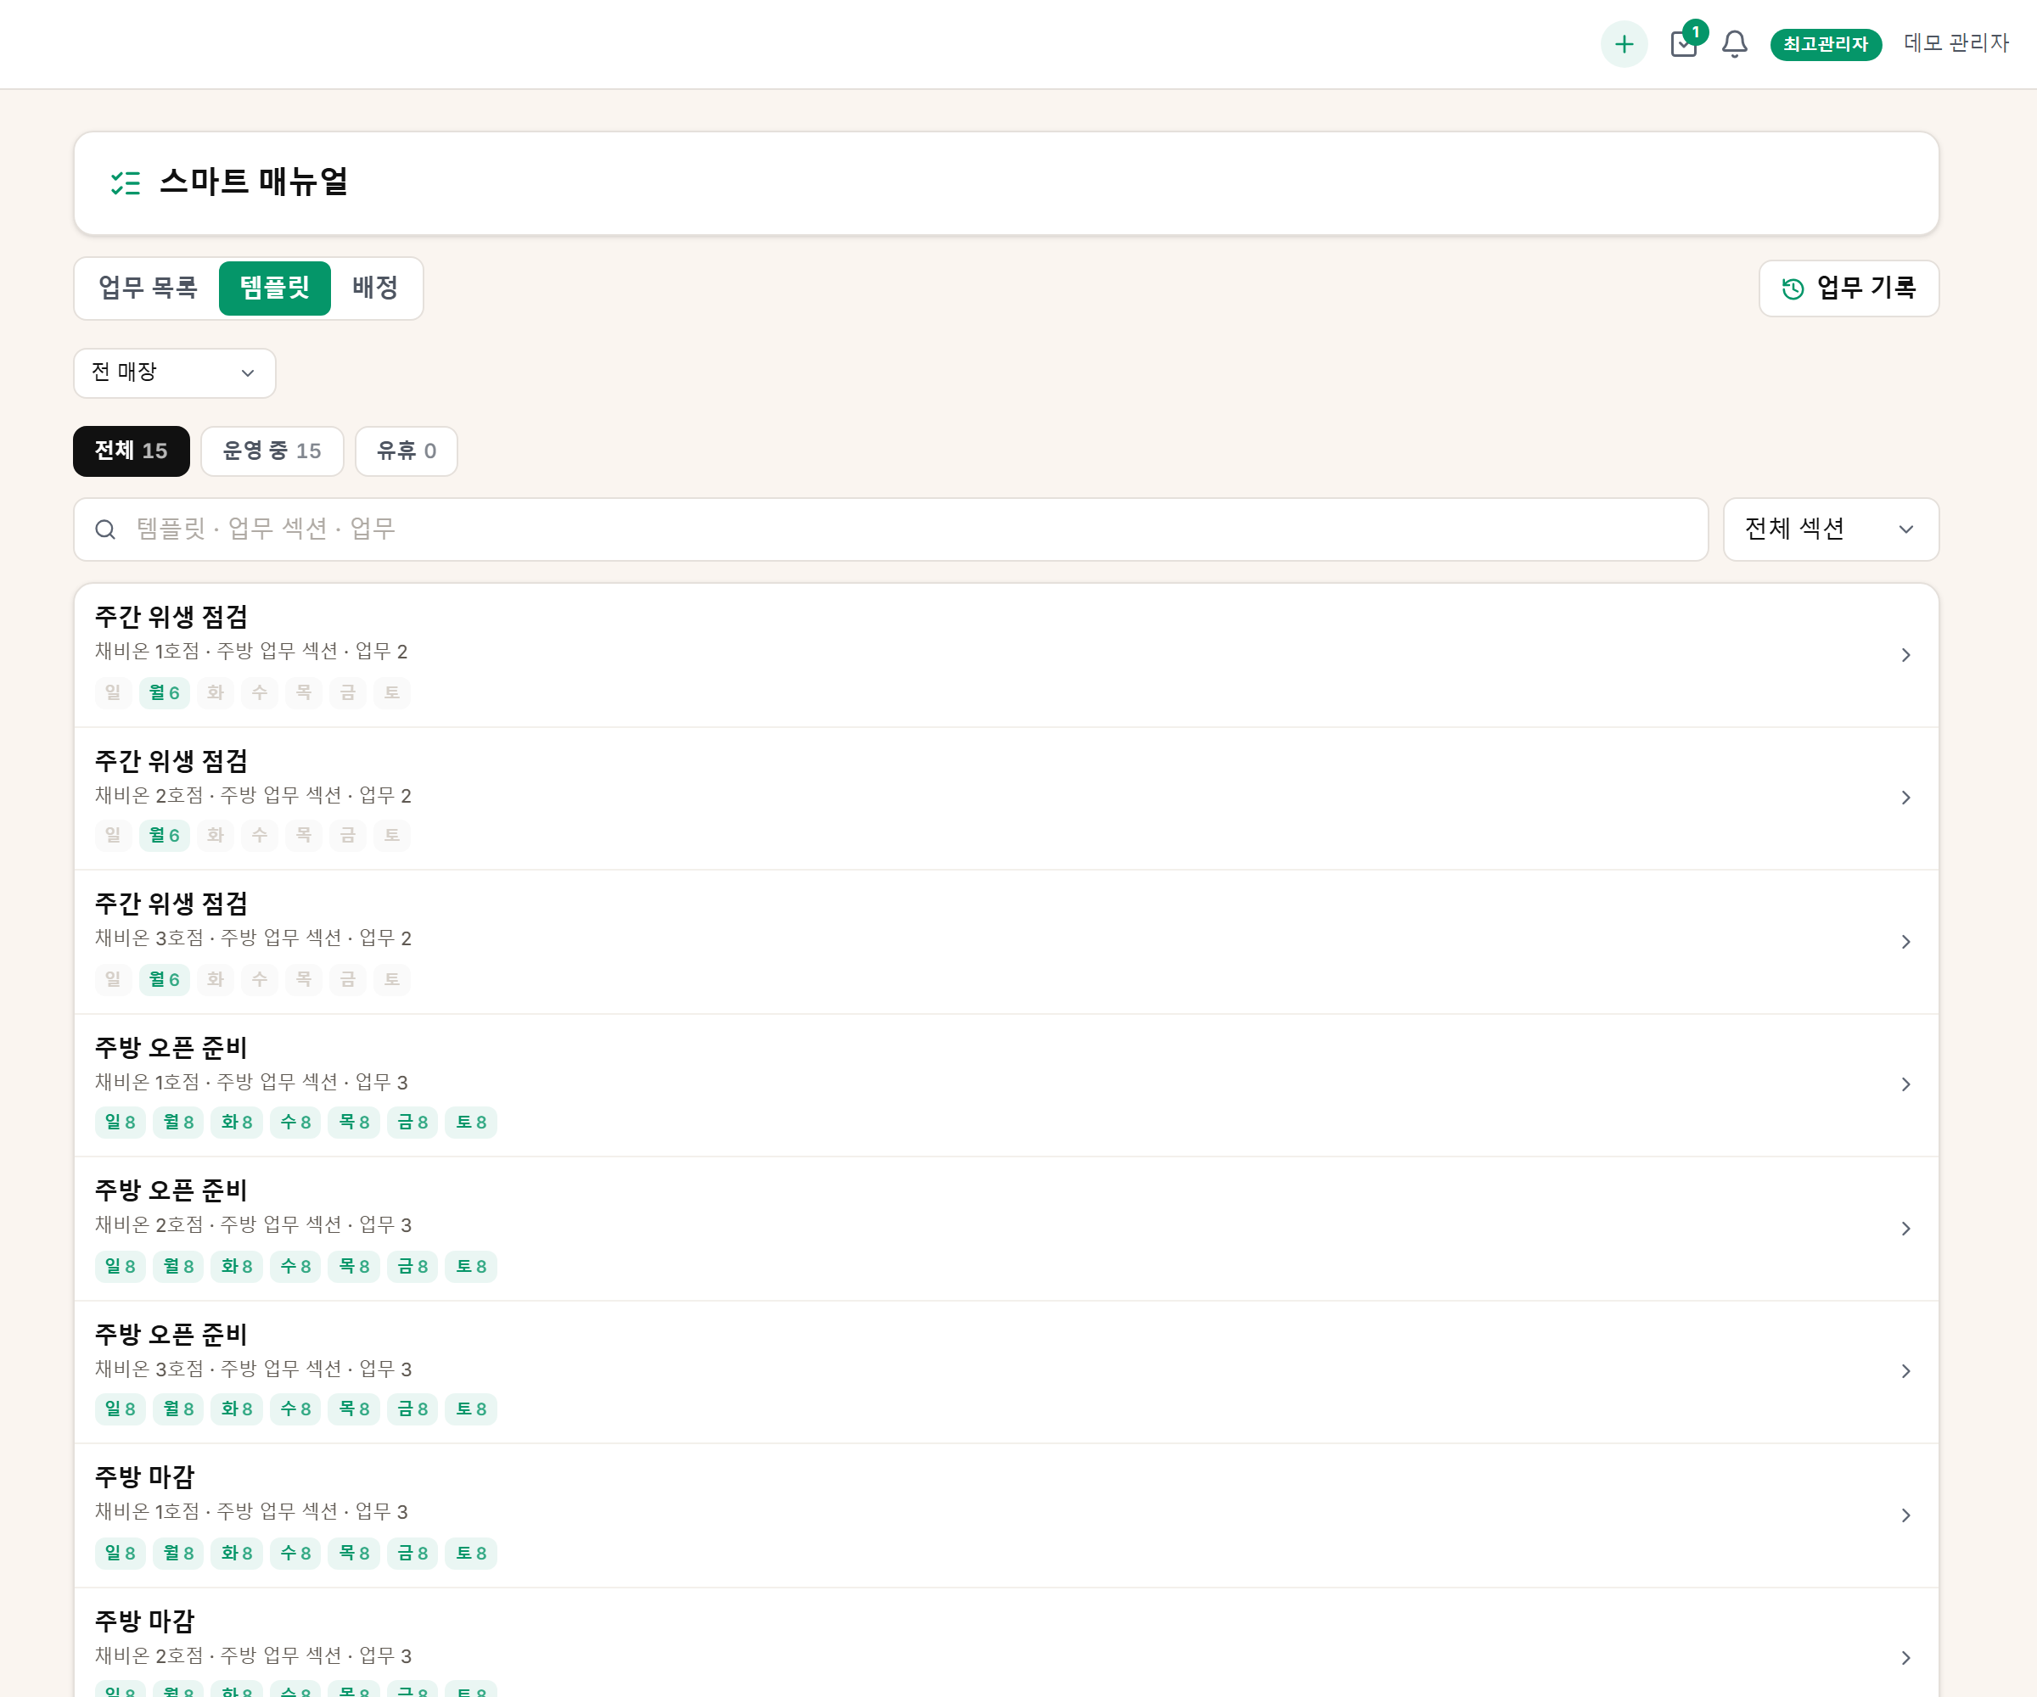Click 월 6 chip in 채비온 3호점 위생 점검
Image resolution: width=2037 pixels, height=1697 pixels.
pyautogui.click(x=164, y=979)
